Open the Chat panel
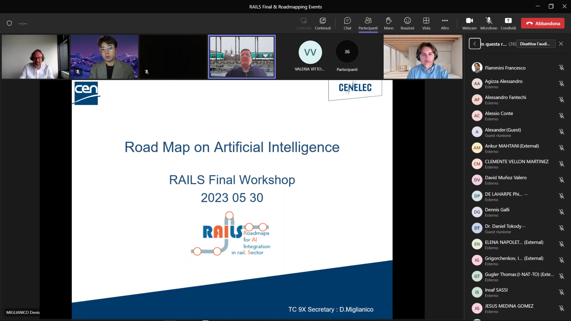The image size is (571, 321). (x=347, y=23)
